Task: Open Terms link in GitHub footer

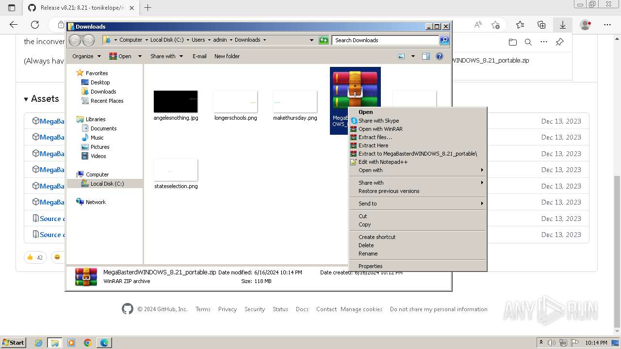Action: click(203, 309)
